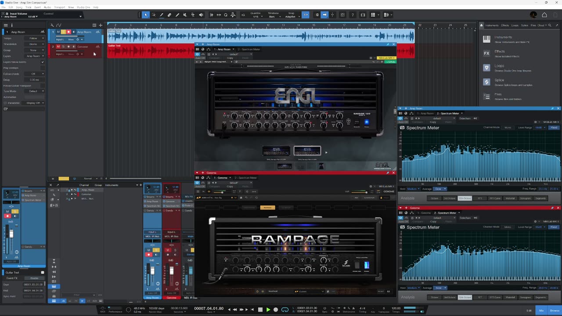Open the Start page home icon
The image size is (562, 316).
point(544,15)
